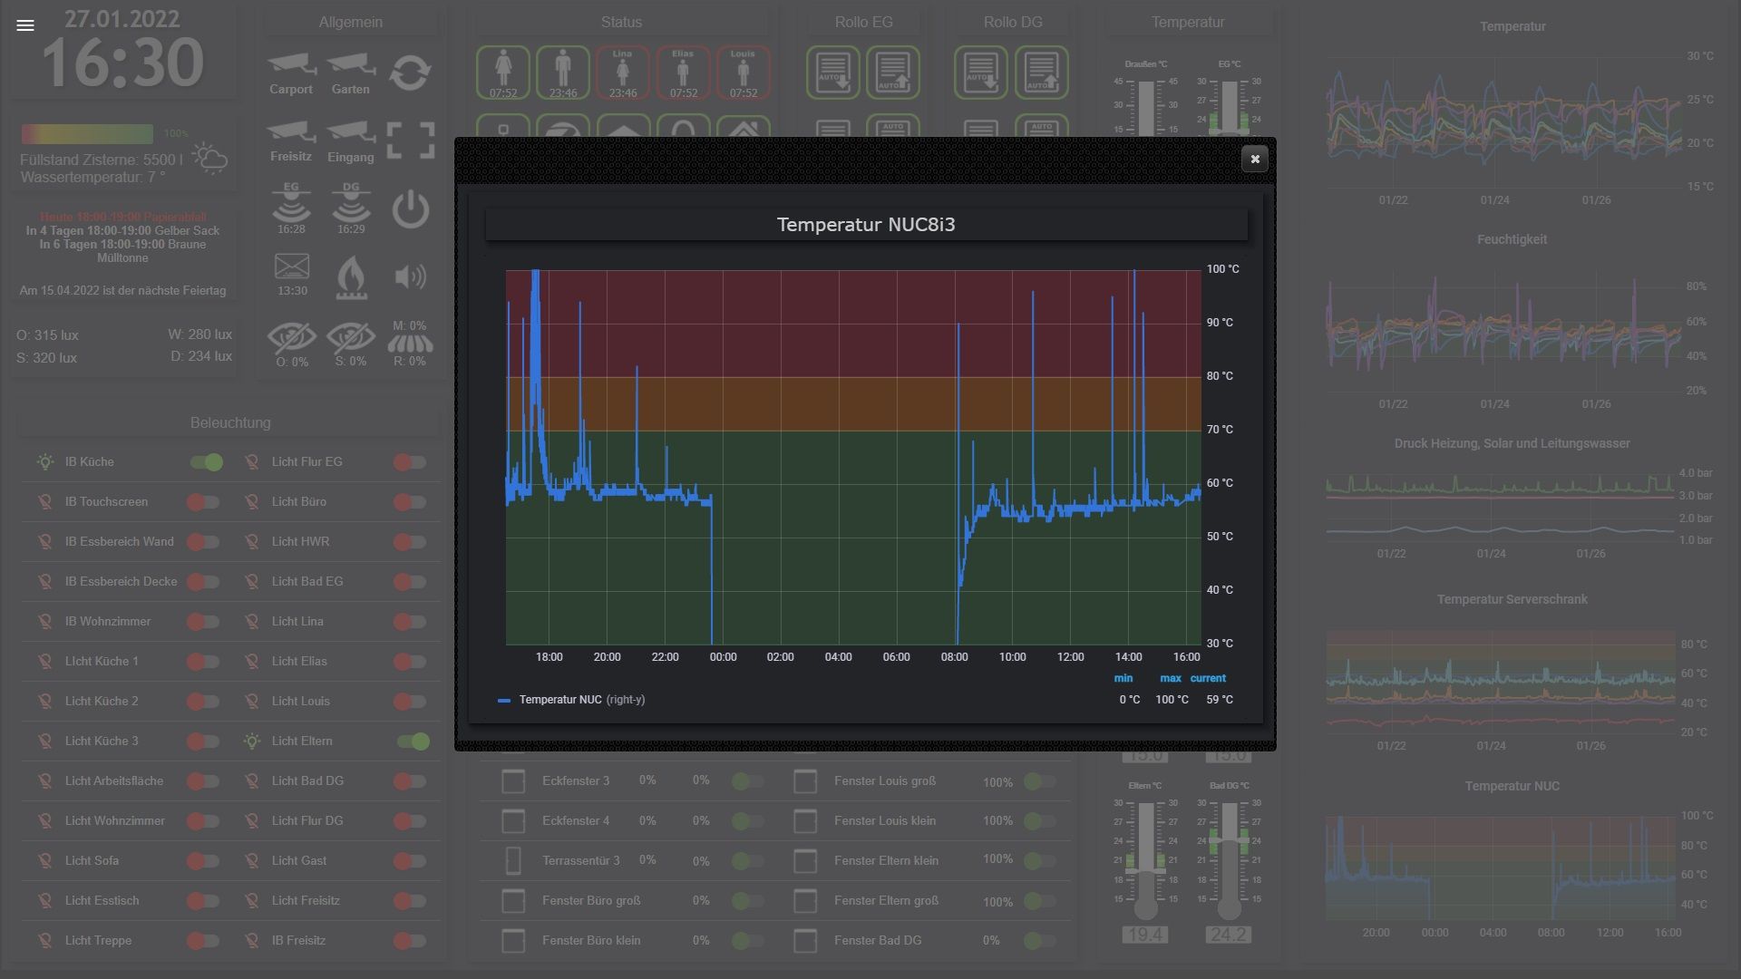Toggle Eckfenster 3 switch
This screenshot has width=1741, height=979.
pyautogui.click(x=747, y=781)
